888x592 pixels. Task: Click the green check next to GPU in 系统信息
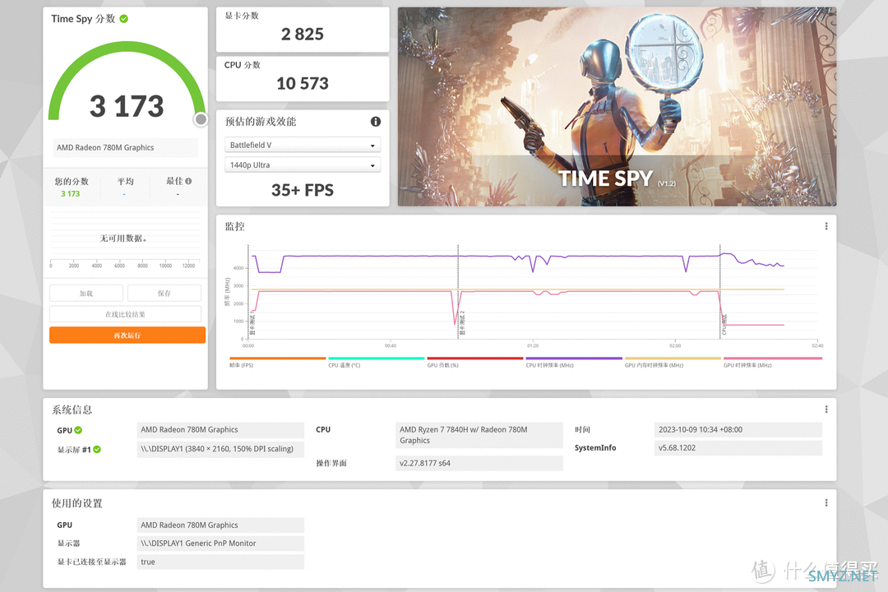tap(78, 430)
